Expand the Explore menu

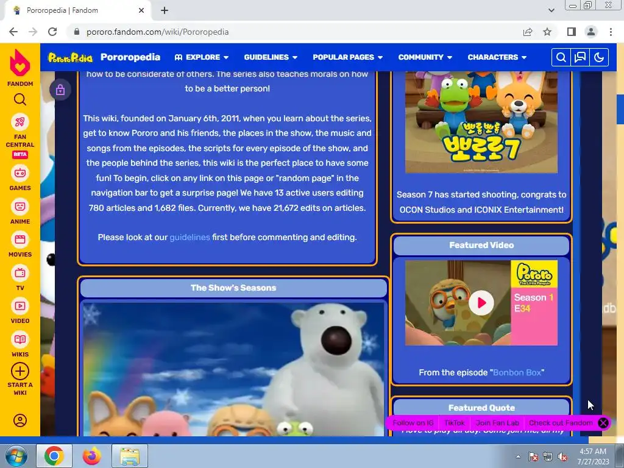pyautogui.click(x=201, y=57)
